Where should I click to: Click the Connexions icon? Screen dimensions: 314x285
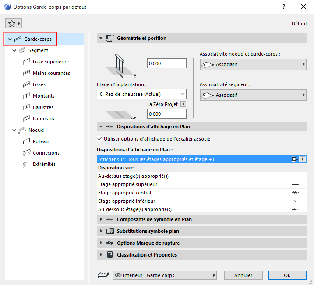pyautogui.click(x=26, y=153)
